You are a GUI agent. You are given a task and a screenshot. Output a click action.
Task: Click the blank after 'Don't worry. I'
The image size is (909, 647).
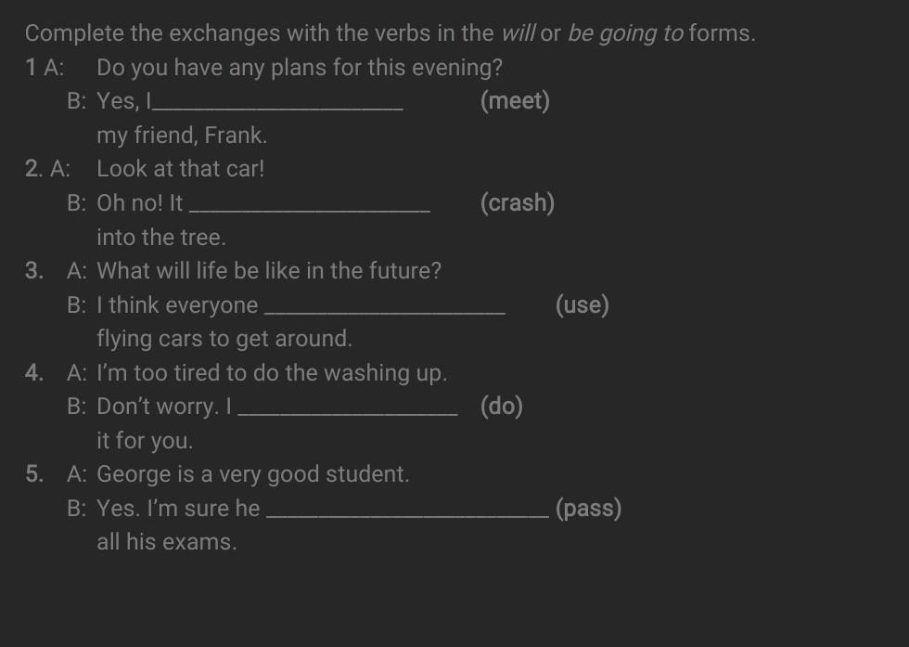pyautogui.click(x=348, y=409)
